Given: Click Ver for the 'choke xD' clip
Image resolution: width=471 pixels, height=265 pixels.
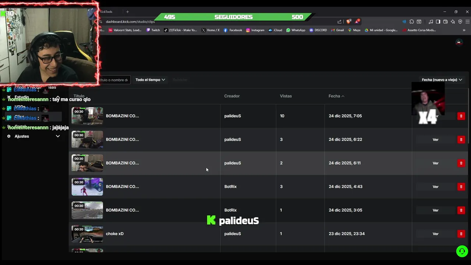Looking at the screenshot, I should coord(435,234).
